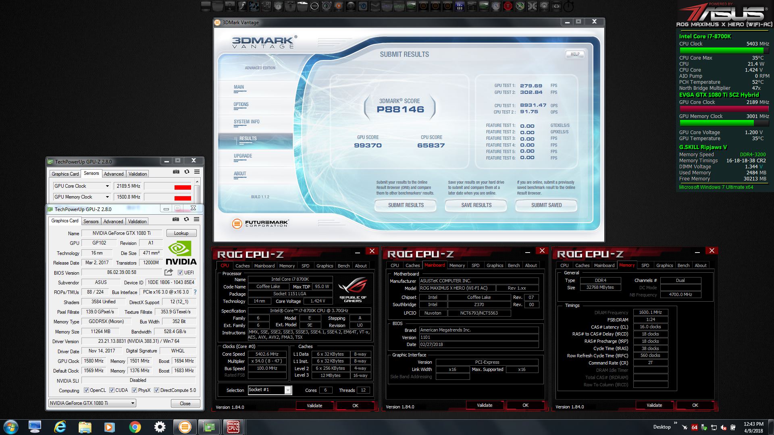Image resolution: width=774 pixels, height=435 pixels.
Task: Select UPGRADE in 3DMark sidebar
Action: point(243,156)
